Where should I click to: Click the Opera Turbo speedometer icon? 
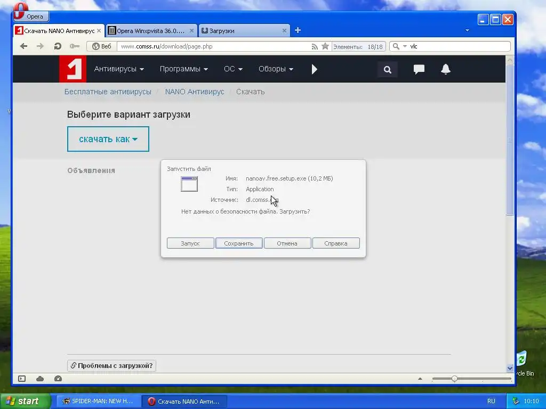(58, 379)
